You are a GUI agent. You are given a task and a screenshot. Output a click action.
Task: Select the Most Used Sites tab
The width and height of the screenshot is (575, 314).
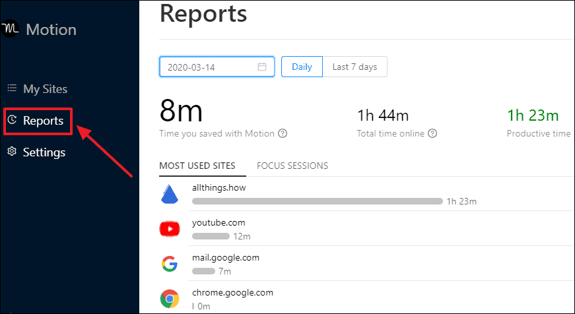197,166
